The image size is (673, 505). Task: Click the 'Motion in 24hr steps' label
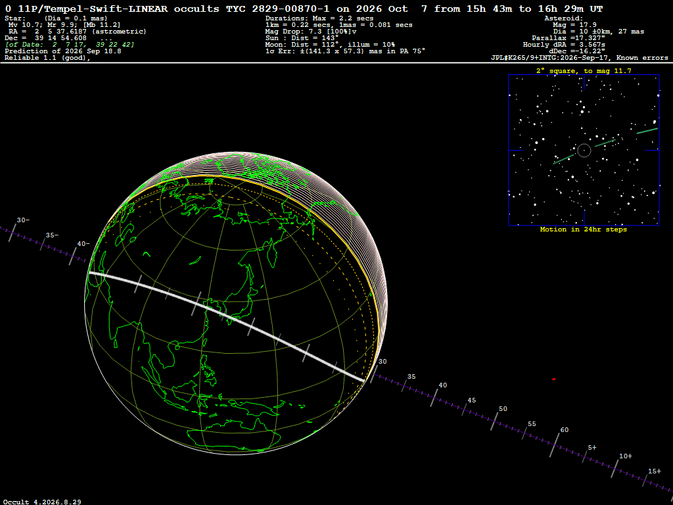(x=584, y=229)
